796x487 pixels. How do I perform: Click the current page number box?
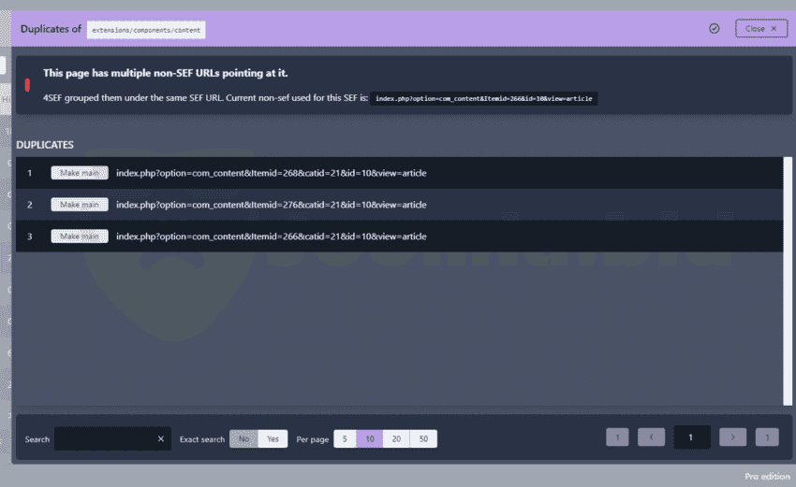[692, 437]
